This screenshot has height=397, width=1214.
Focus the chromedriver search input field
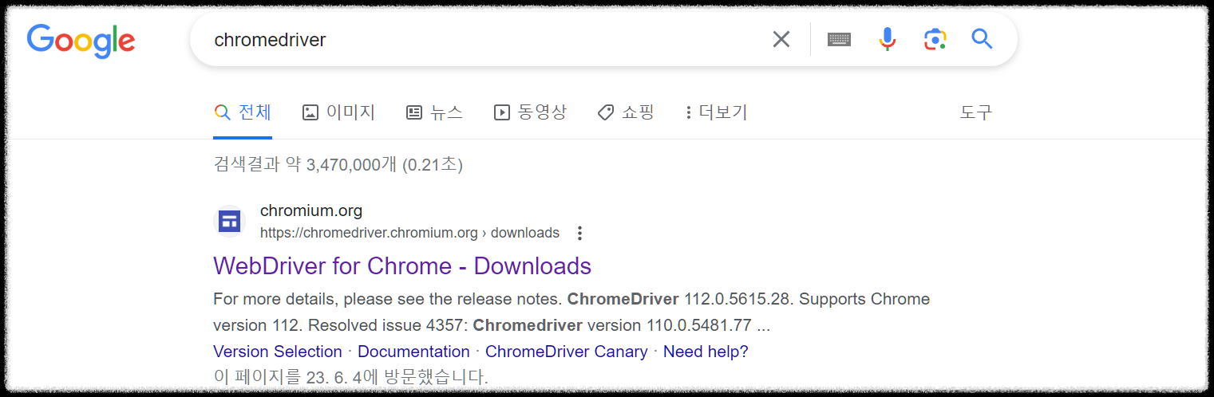(x=483, y=39)
